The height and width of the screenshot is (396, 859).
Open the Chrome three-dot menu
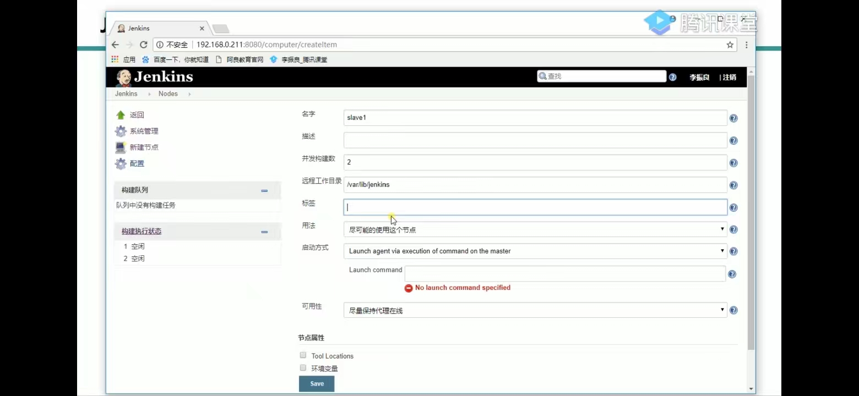click(x=747, y=45)
